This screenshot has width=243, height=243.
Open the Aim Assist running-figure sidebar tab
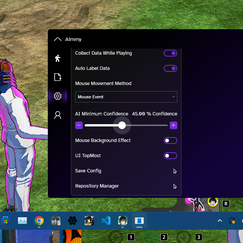coord(57,58)
